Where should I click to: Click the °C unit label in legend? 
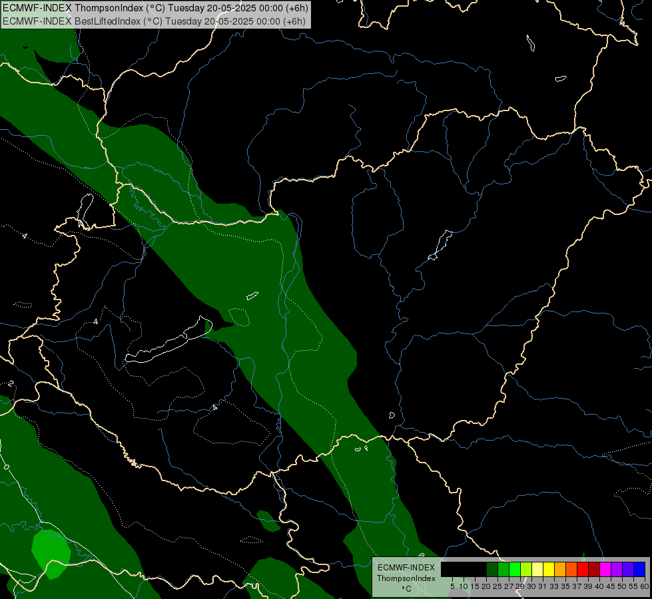[x=407, y=588]
